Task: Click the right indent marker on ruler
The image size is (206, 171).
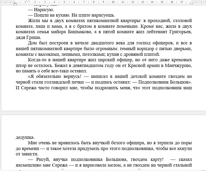Action: (x=192, y=3)
